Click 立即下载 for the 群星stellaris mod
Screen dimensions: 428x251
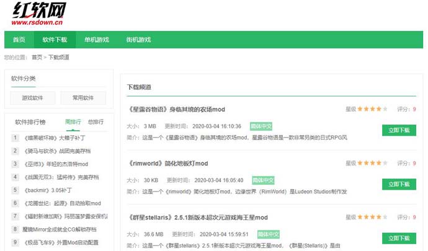399,238
